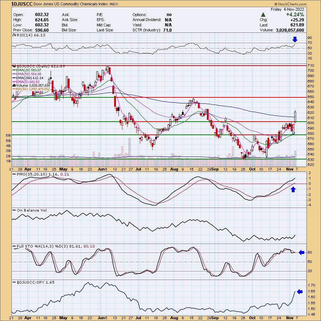Click the date 'Friday 4-Nov-2022'
Viewport: 321px width, 321px height.
click(287, 9)
